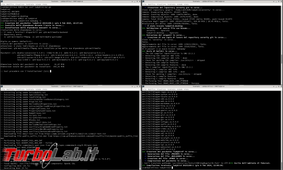
Task: Click "Compilazione terminata: ladybird" line
Action: (x=183, y=165)
